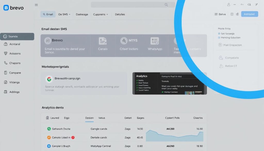Click the Brevo card round icon
Image resolution: width=264 pixels, height=151 pixels.
tap(48, 41)
